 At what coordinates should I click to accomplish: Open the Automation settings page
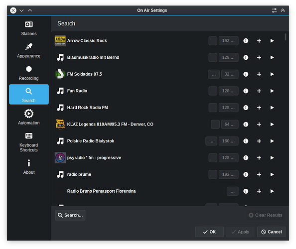(x=29, y=117)
